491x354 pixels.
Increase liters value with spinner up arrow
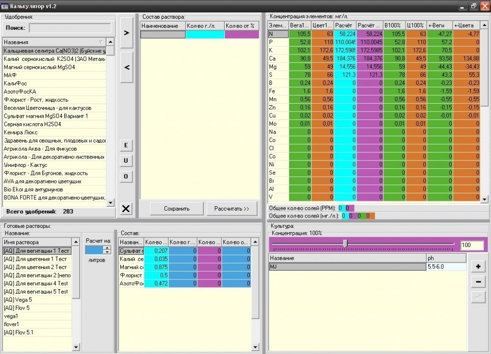[108, 248]
